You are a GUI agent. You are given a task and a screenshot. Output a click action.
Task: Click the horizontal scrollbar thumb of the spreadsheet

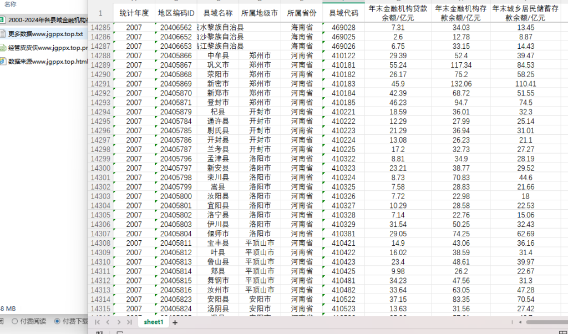(547, 322)
